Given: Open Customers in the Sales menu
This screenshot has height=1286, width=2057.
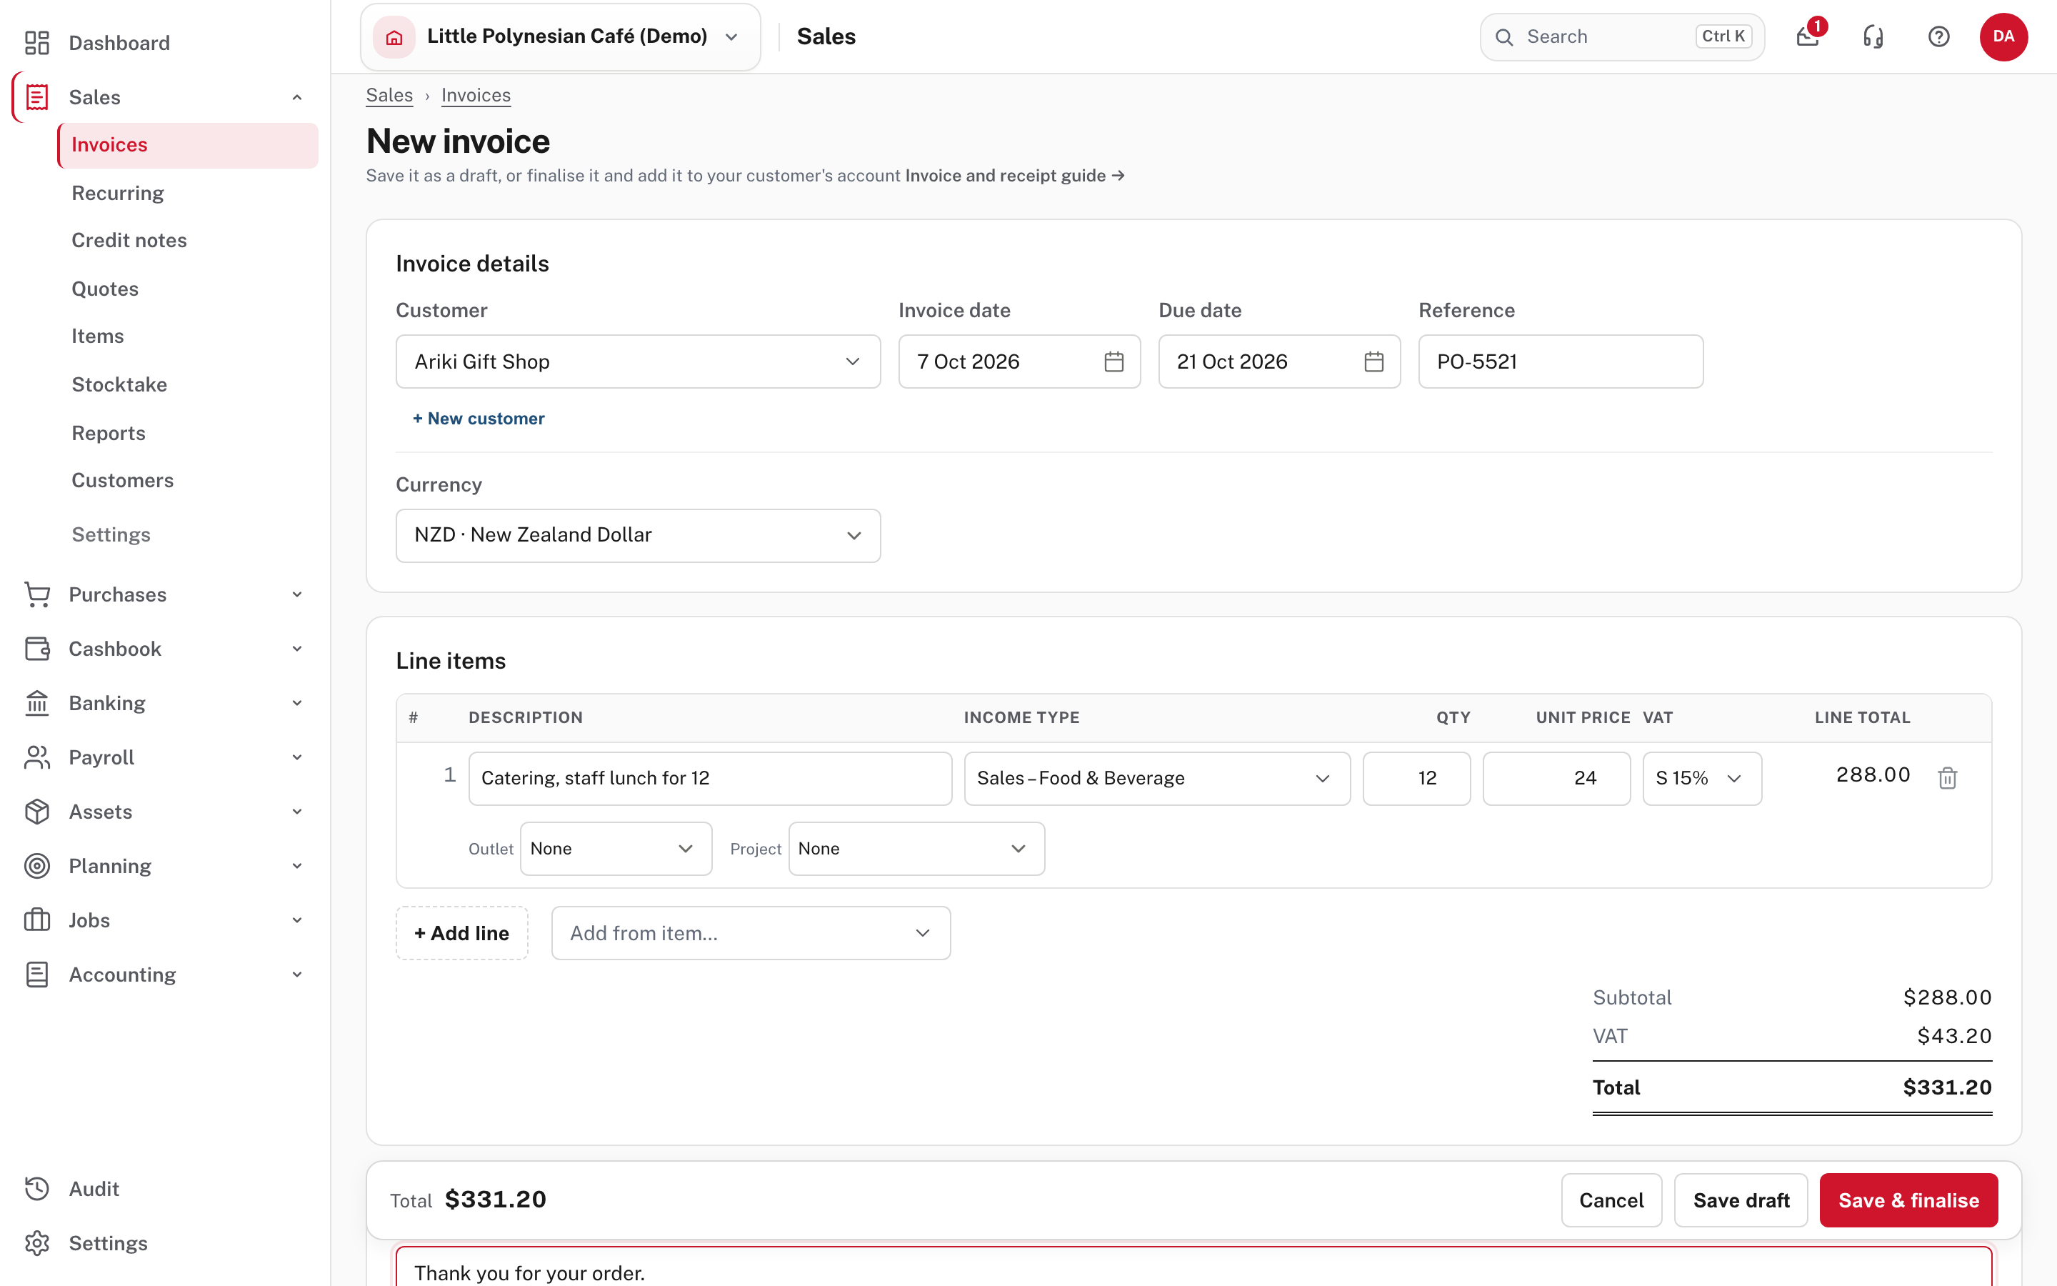Looking at the screenshot, I should [122, 481].
